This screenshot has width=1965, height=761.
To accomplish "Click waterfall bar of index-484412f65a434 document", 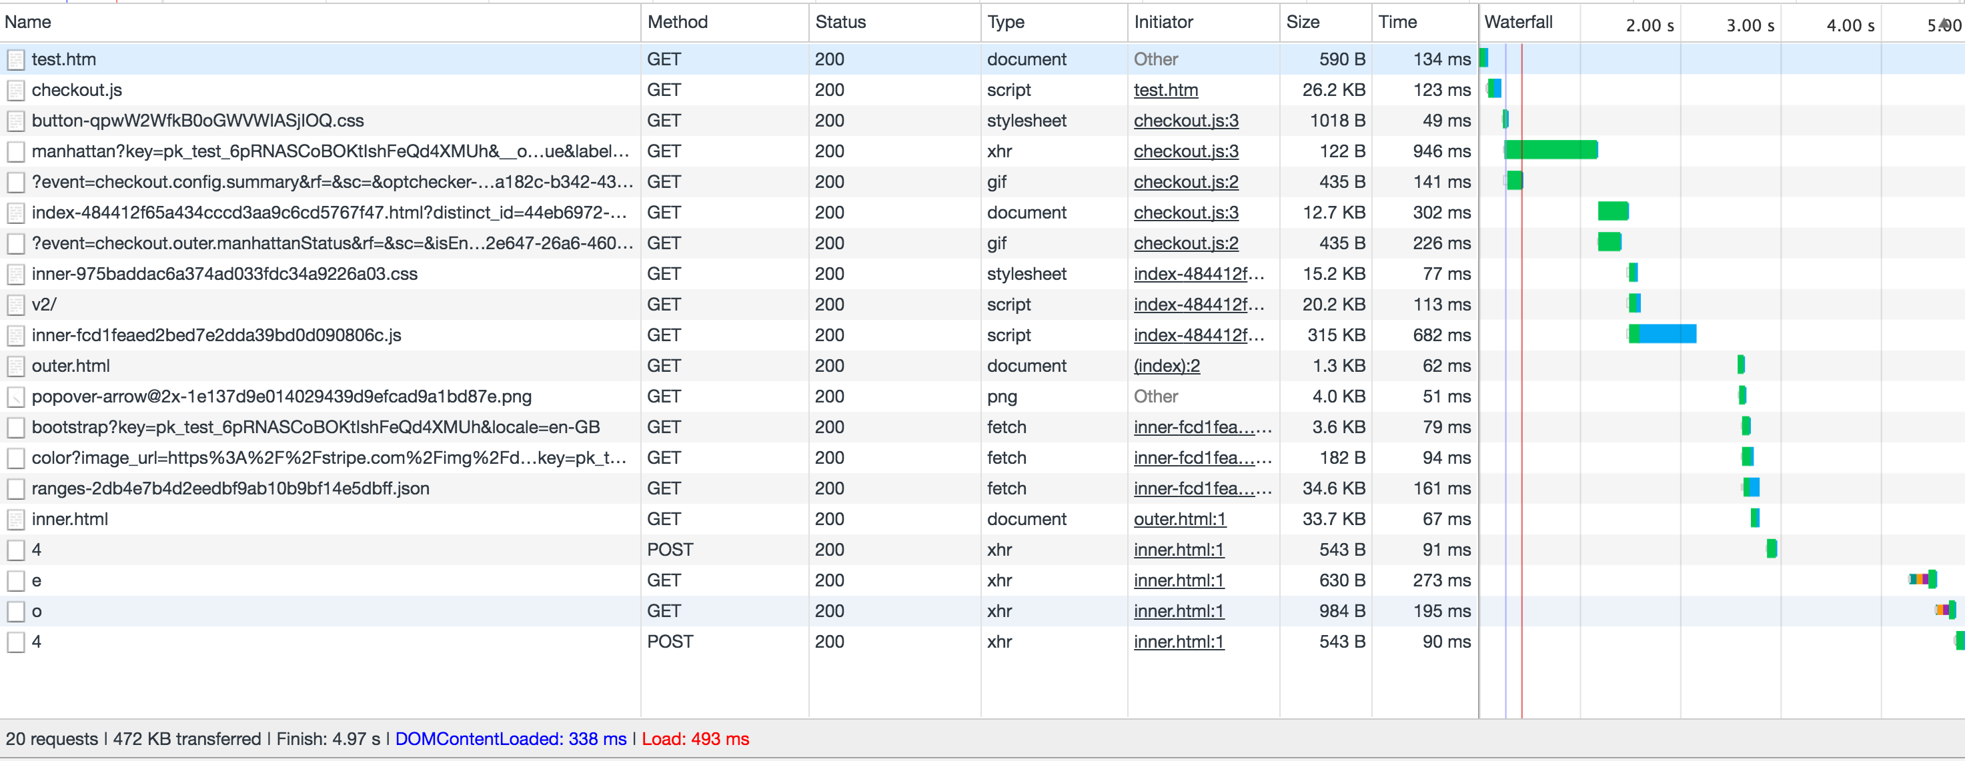I will [1613, 211].
